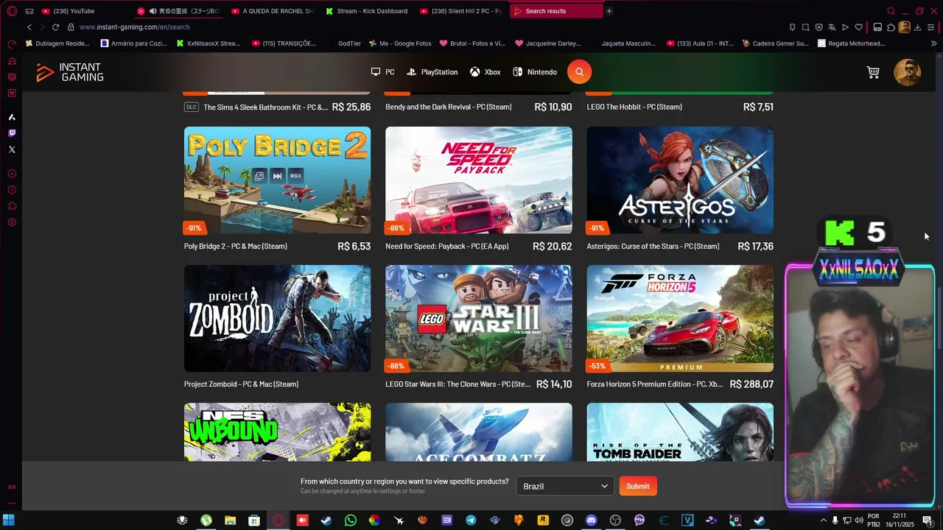Image resolution: width=943 pixels, height=530 pixels.
Task: Click the Submit button for country selection
Action: pyautogui.click(x=638, y=486)
